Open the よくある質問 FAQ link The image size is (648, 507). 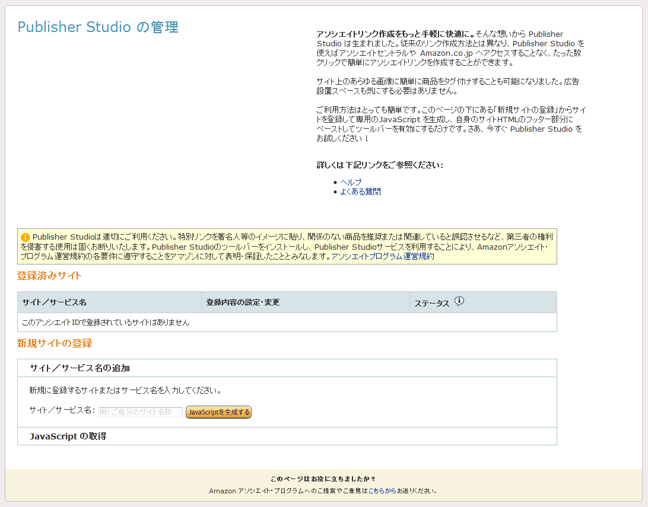360,192
